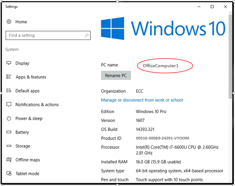Click the Home gear icon
This screenshot has height=186, width=235.
[9, 22]
